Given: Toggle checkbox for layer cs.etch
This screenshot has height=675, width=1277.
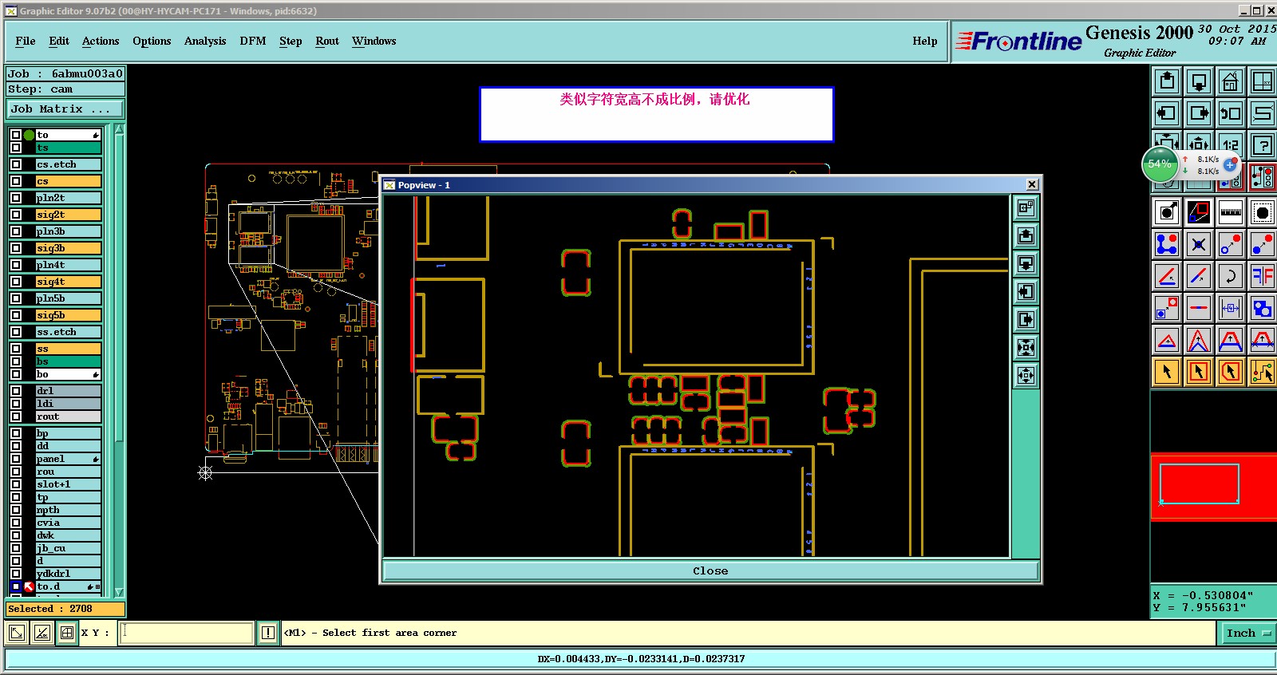Looking at the screenshot, I should (x=16, y=164).
